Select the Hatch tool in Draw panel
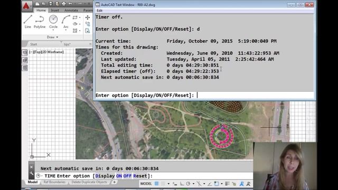 pos(75,31)
